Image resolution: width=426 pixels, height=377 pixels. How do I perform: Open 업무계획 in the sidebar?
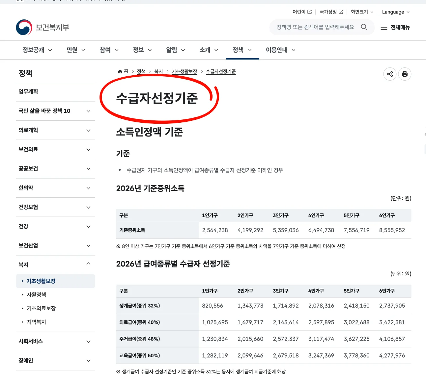55,92
